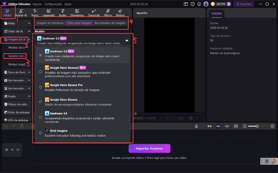278x173 pixels.
Task: Open the Legendas tab
Action: tap(49, 13)
